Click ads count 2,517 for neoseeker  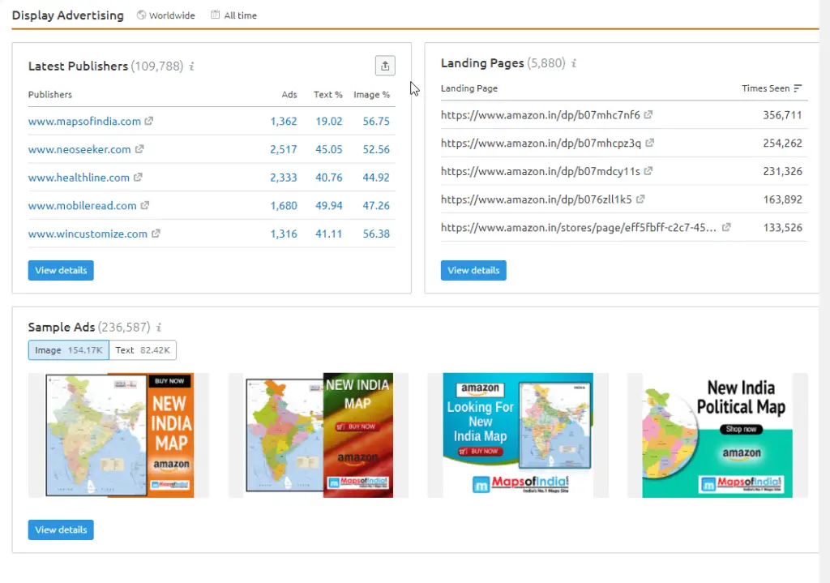(x=284, y=149)
